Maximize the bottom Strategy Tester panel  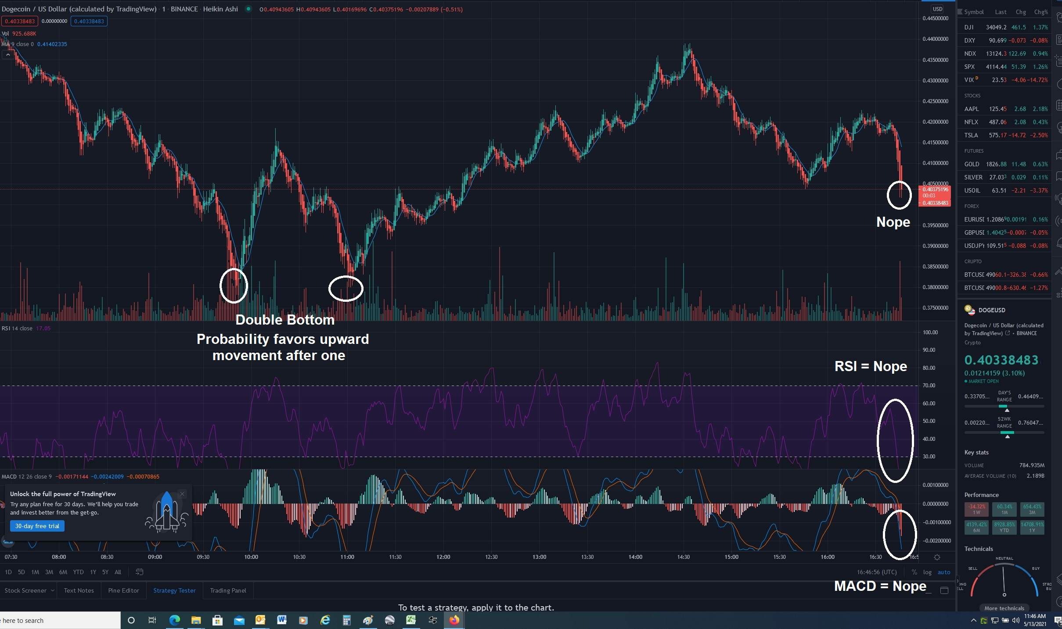coord(944,590)
